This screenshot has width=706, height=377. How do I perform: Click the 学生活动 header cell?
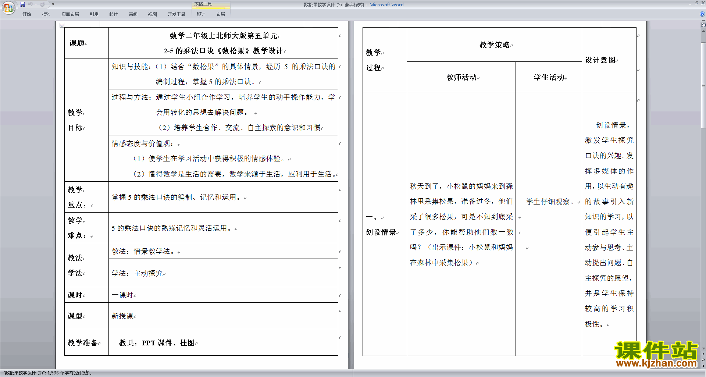[549, 77]
